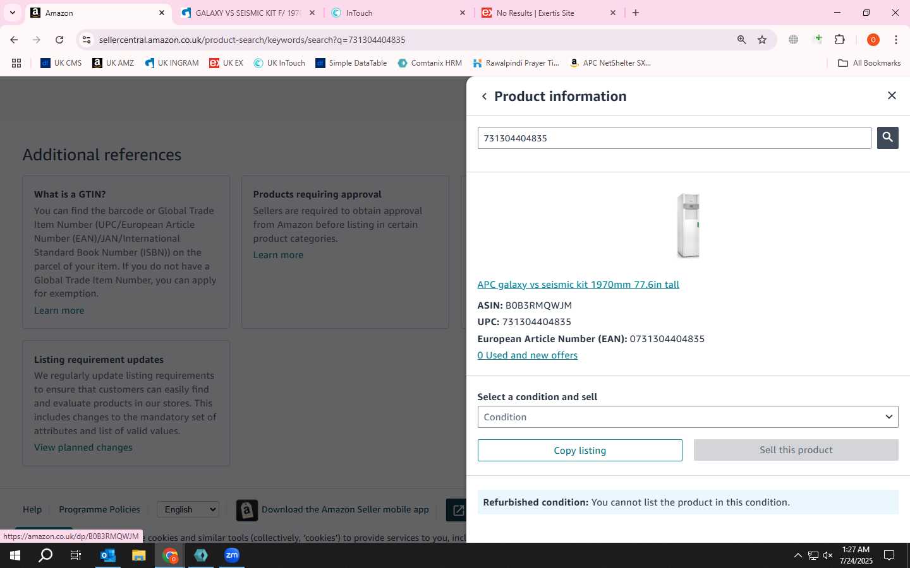Click the external link icon beside app download
The image size is (910, 568).
tap(457, 510)
